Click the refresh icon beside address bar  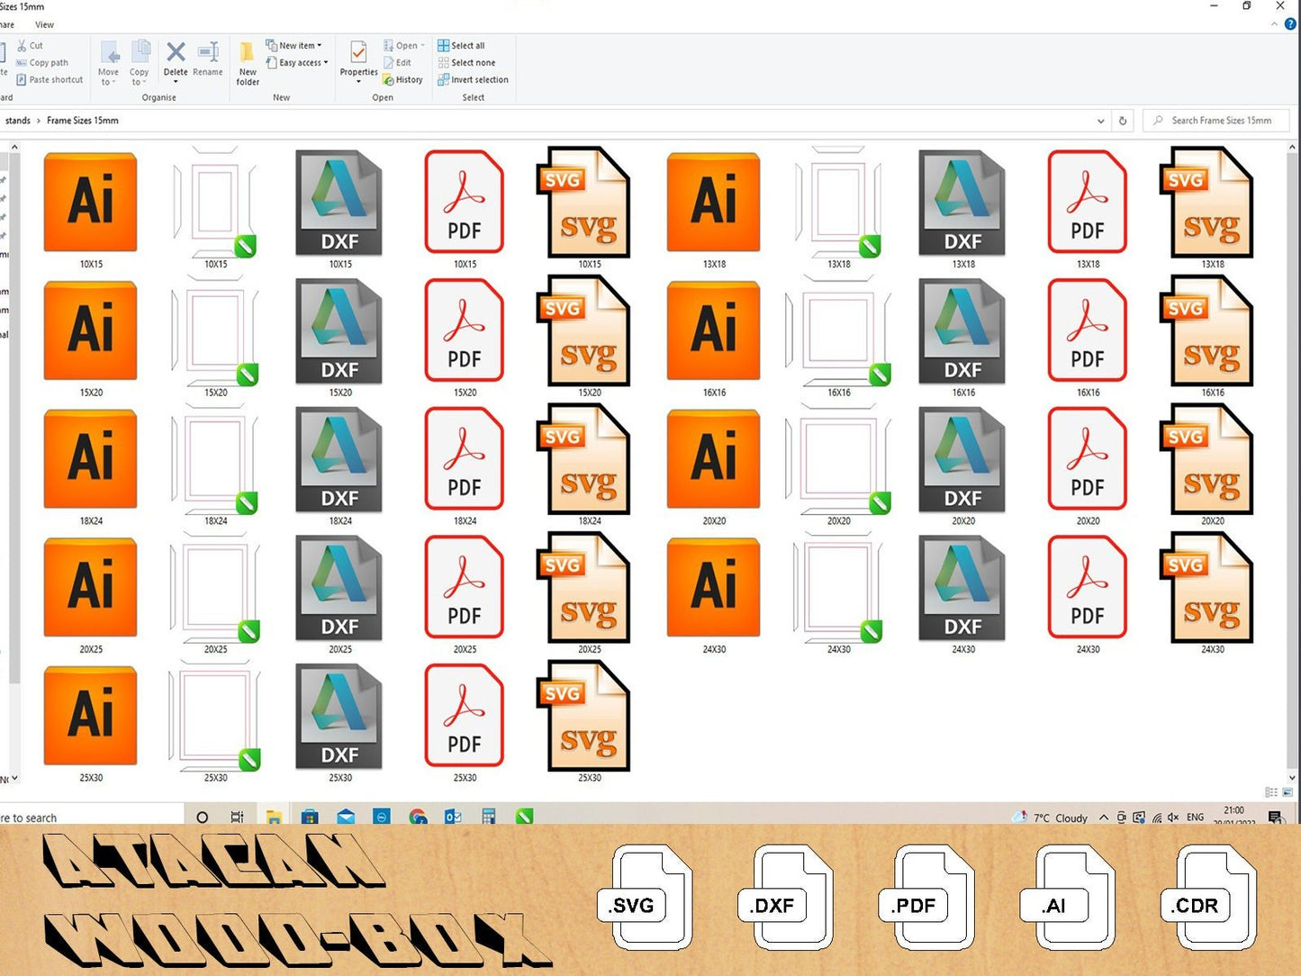1123,121
